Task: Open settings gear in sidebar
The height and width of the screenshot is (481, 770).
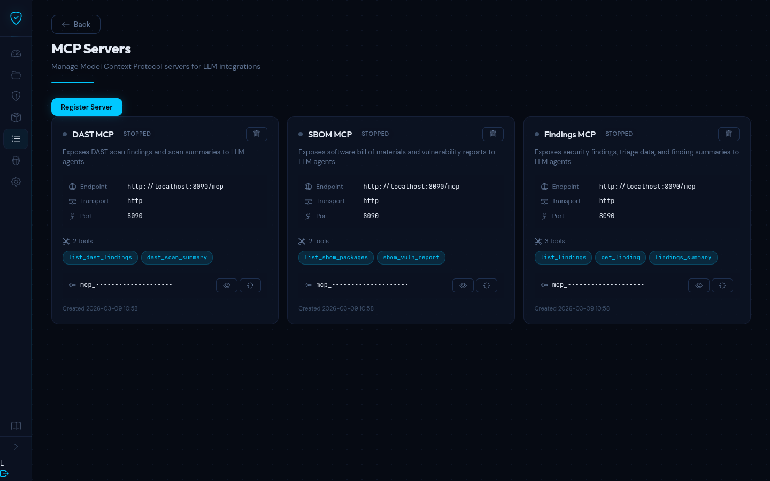Action: click(x=16, y=182)
